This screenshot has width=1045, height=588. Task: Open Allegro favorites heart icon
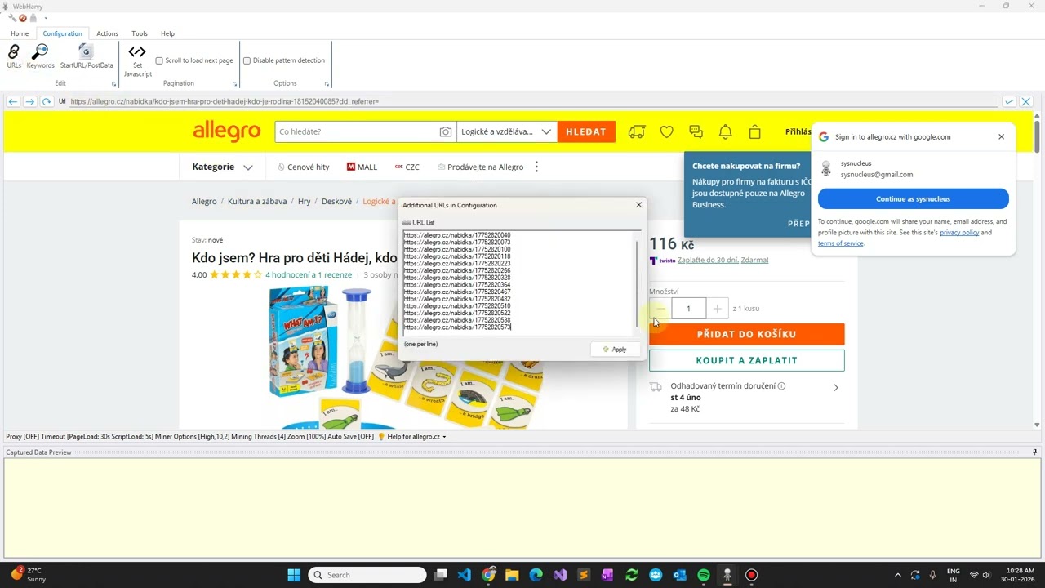click(x=666, y=131)
